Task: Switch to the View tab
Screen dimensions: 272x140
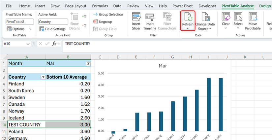Action: (149, 6)
